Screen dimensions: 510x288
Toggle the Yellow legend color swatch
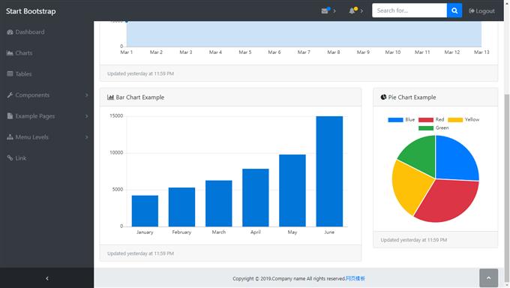point(455,120)
